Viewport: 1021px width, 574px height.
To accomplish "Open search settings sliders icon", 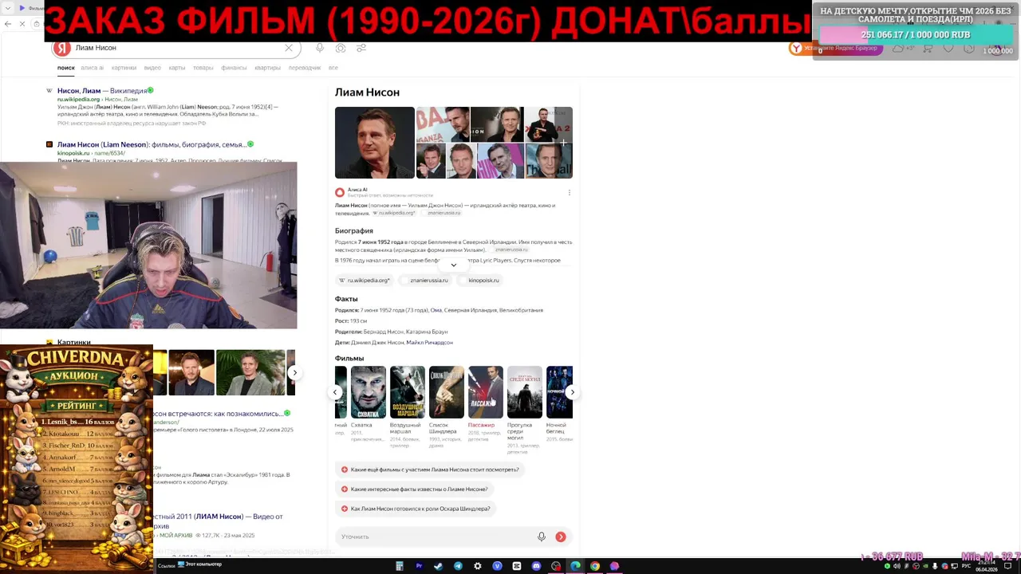I will 361,48.
